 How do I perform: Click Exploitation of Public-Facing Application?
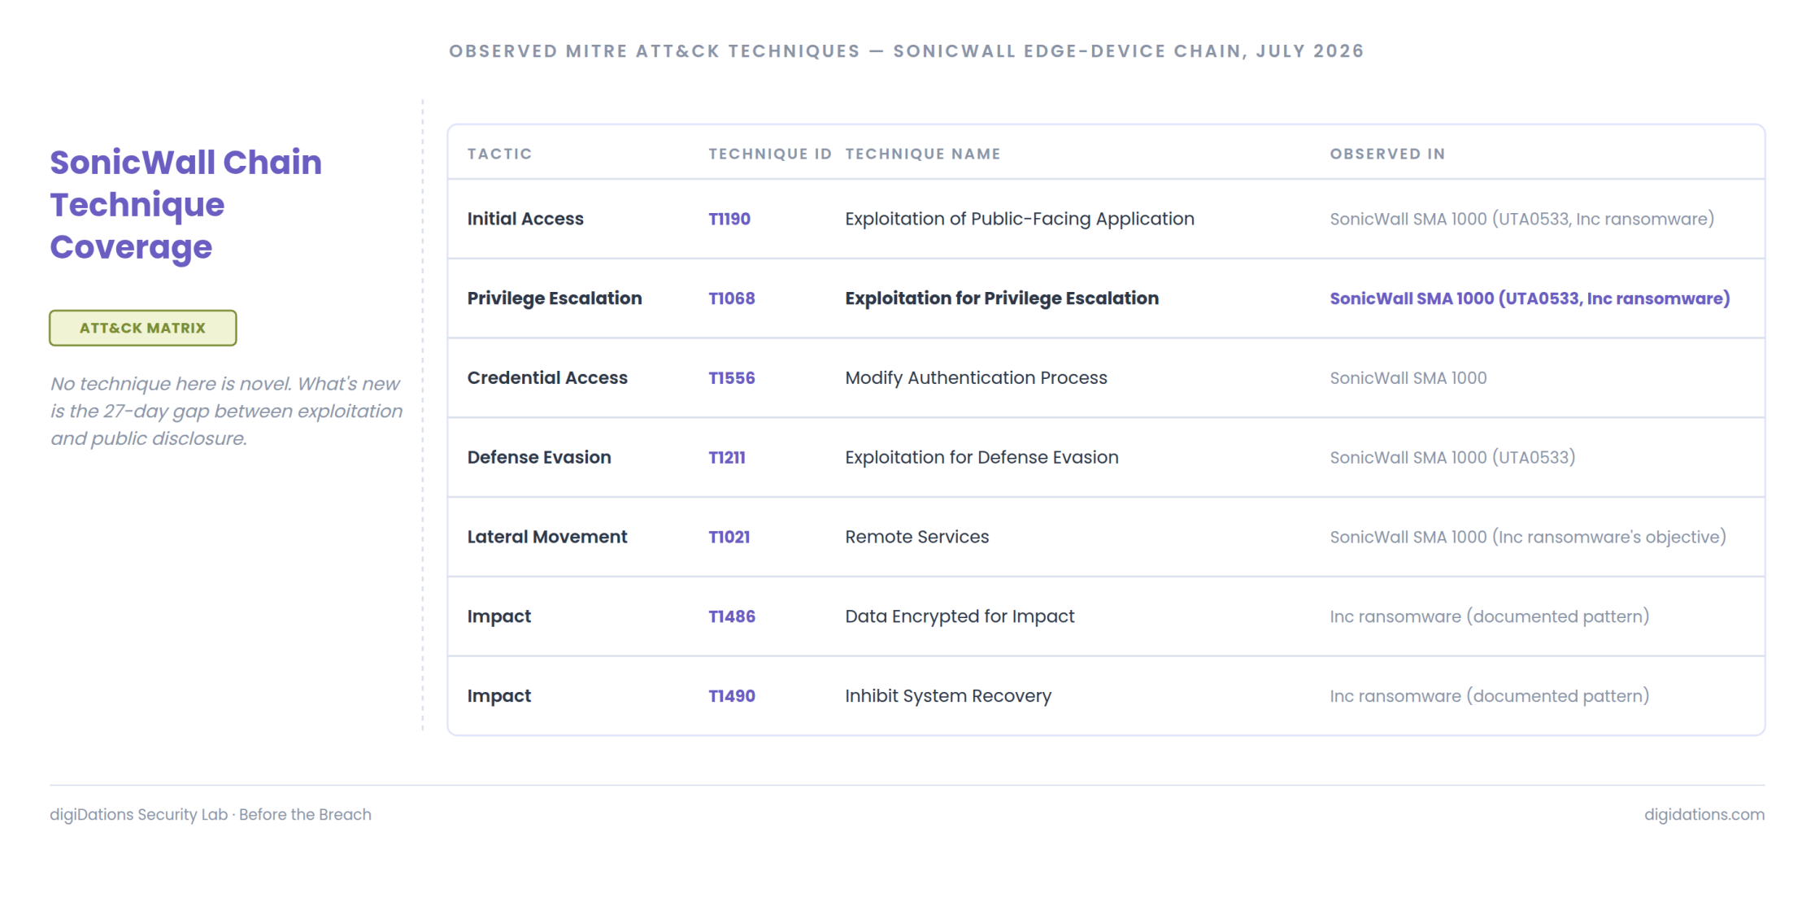click(1020, 219)
